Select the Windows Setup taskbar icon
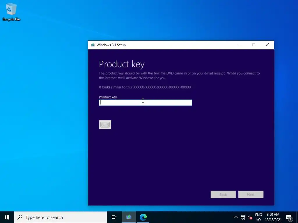Viewport: 298px width, 223px height. pyautogui.click(x=129, y=217)
